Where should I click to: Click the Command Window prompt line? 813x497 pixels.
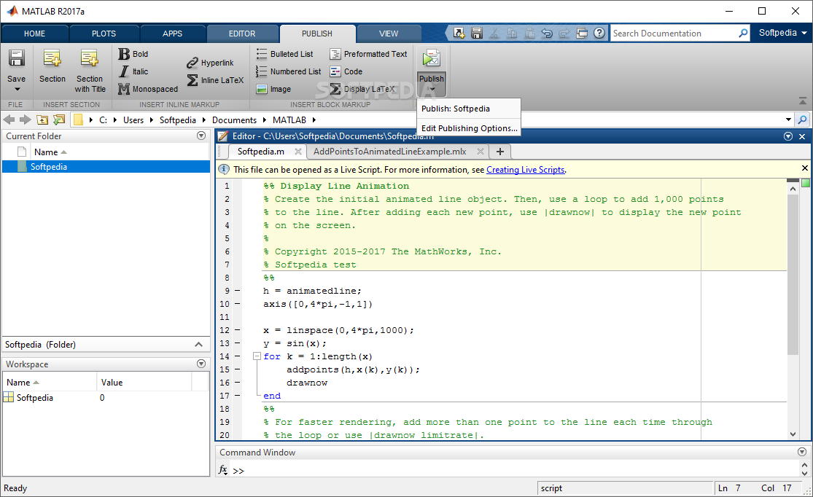click(513, 471)
